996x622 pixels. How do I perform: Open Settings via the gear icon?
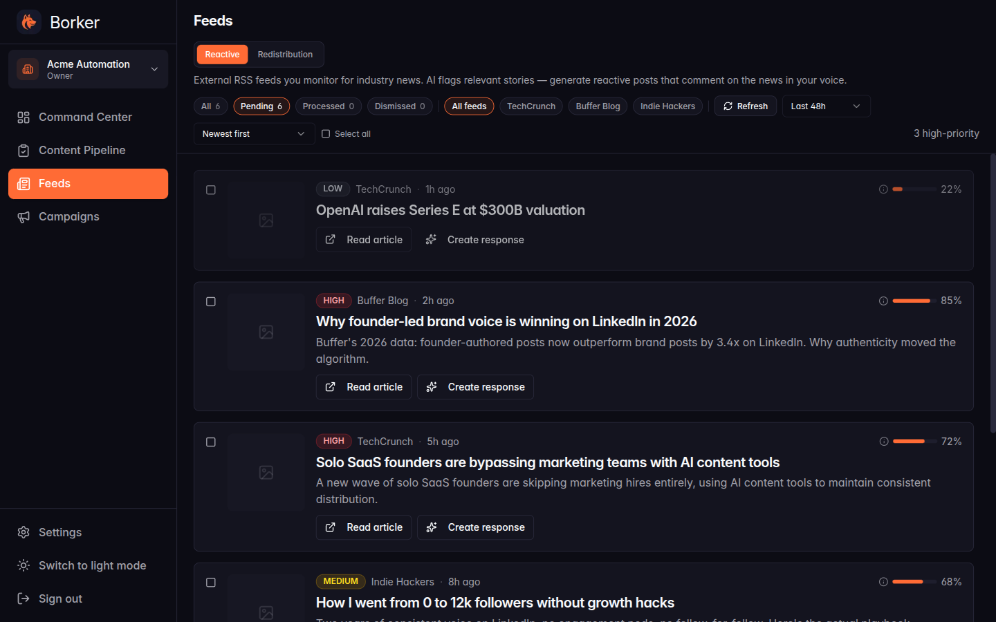click(24, 532)
